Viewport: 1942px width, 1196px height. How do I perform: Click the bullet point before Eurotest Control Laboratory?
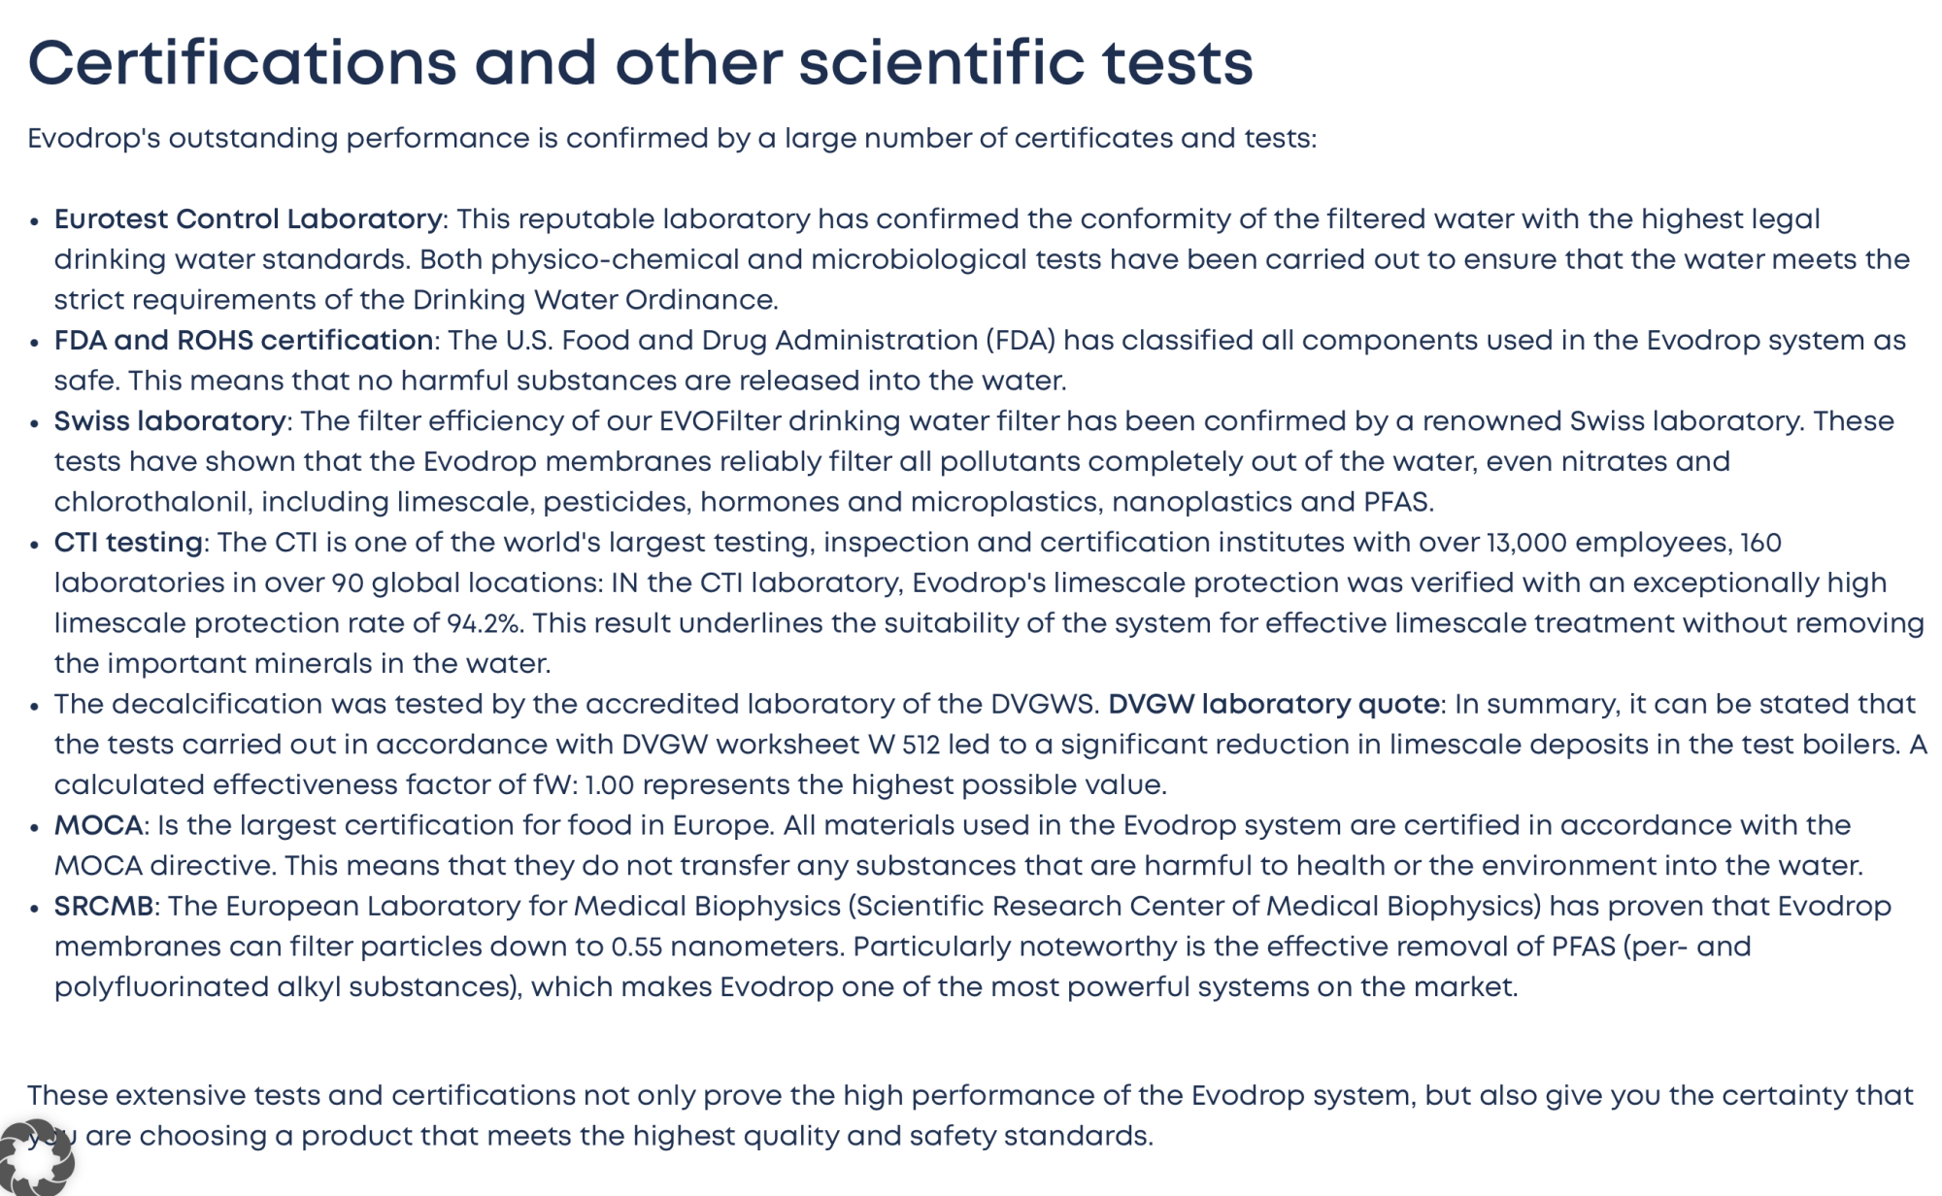34,221
